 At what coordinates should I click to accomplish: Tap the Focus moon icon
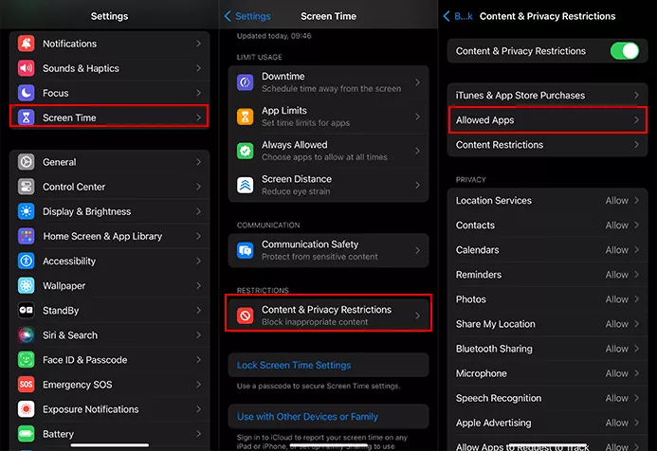[x=26, y=93]
